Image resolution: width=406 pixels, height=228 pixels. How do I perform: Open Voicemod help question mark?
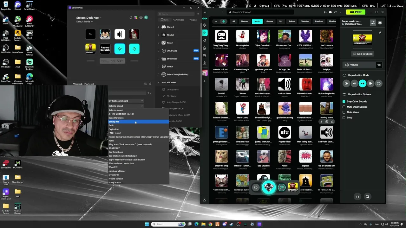point(341,12)
